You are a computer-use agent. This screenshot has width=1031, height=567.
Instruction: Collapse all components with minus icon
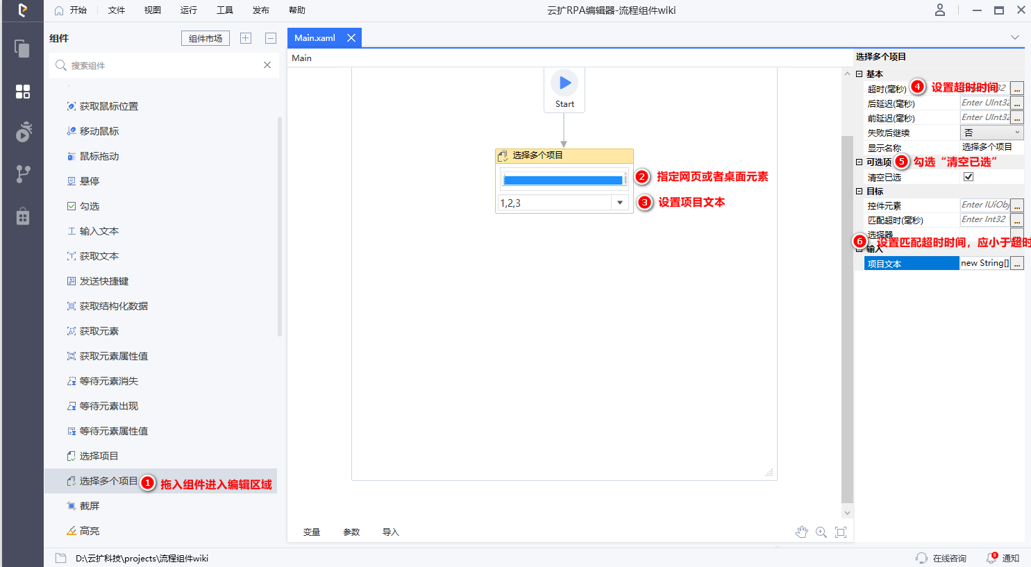tap(271, 38)
